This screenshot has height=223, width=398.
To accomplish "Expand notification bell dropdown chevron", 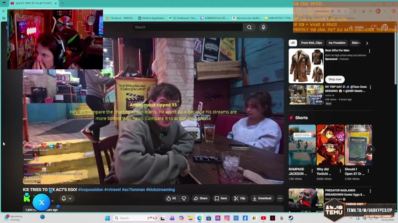I will coord(70,199).
